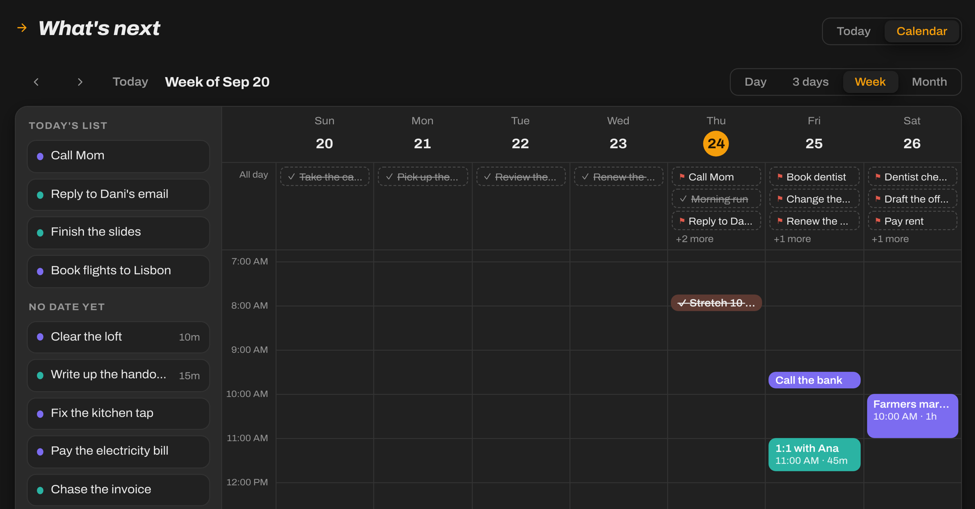Click the purple dot on Fix the kitchen tap

[40, 414]
